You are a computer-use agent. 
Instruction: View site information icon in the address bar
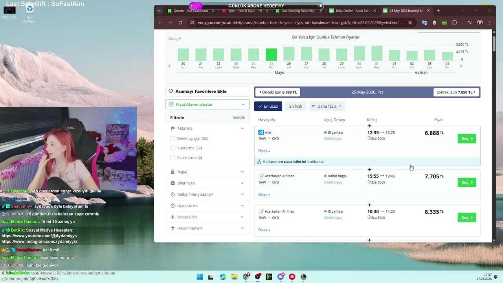click(192, 23)
